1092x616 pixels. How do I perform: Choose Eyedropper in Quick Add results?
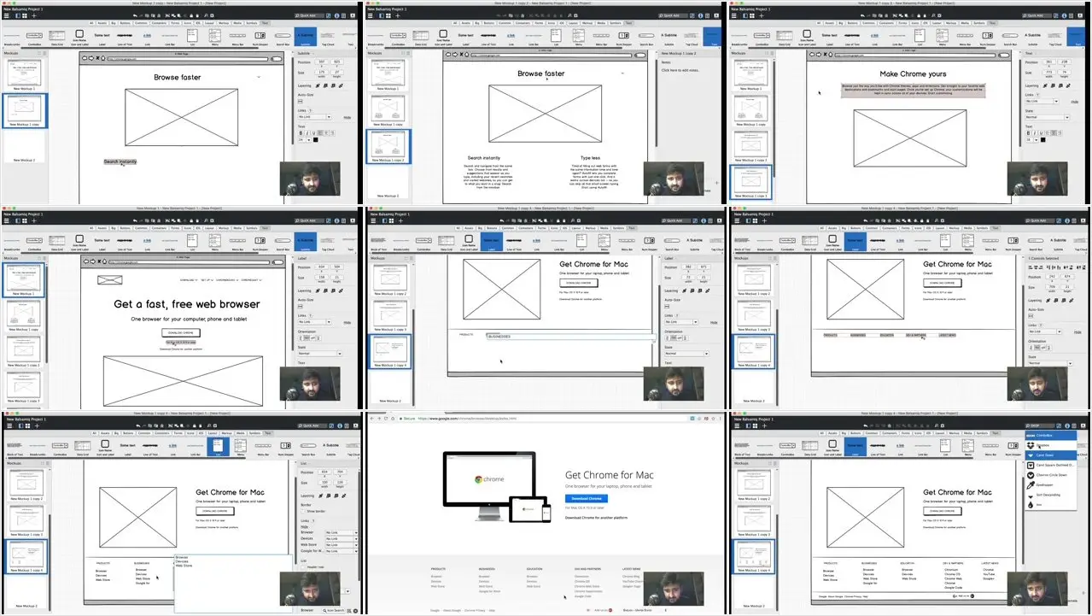coord(1050,484)
